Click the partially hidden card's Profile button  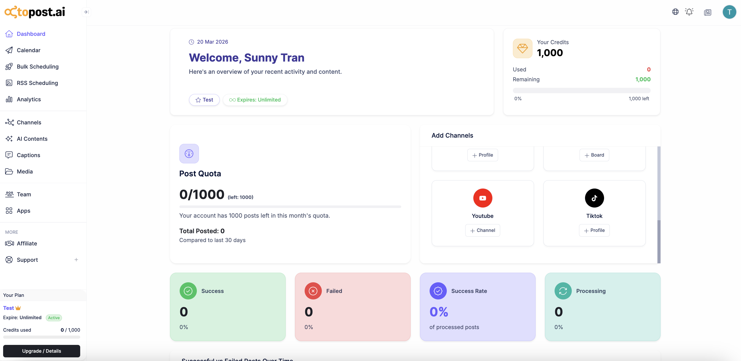(482, 155)
